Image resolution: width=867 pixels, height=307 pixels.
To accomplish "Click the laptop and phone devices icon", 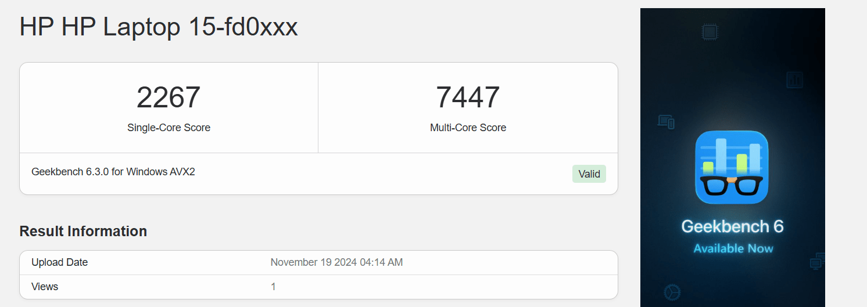I will pyautogui.click(x=666, y=121).
